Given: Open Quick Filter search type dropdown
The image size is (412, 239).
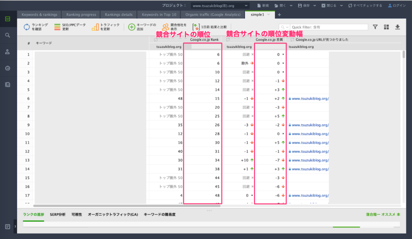Looking at the screenshot, I should point(285,27).
